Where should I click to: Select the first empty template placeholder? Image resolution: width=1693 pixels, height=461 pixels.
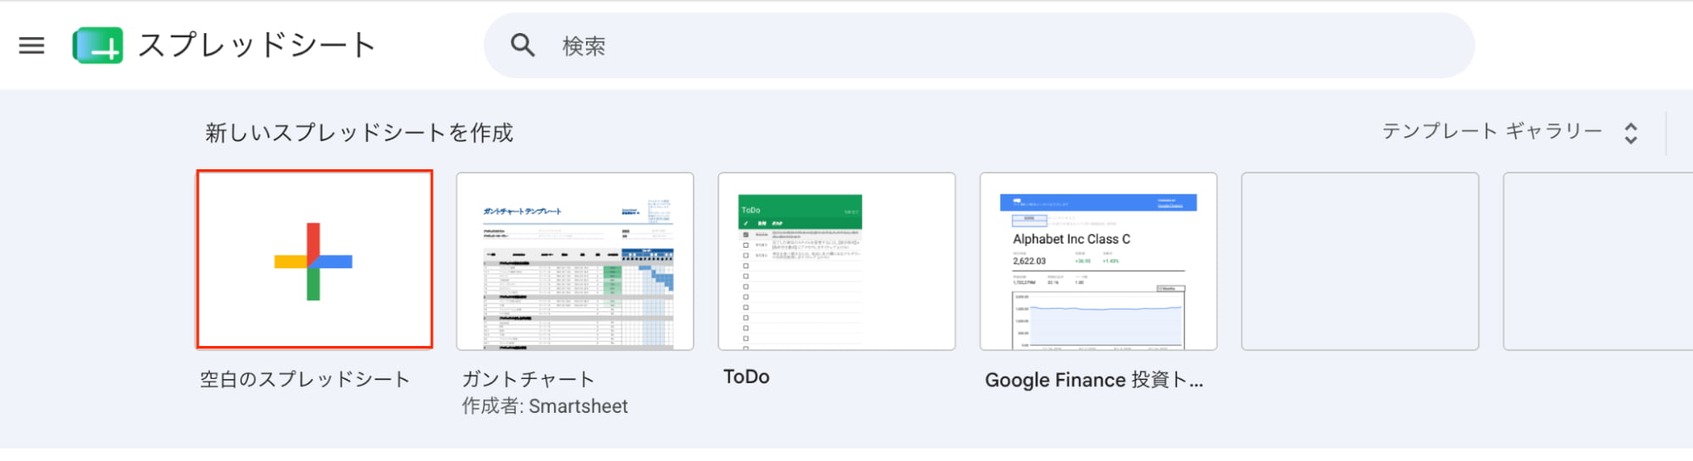pos(1360,261)
